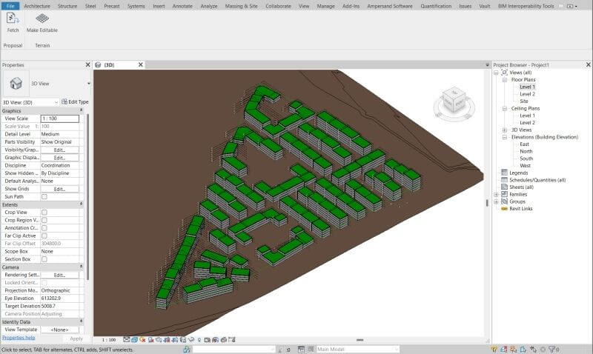Click the 3D View type thumbnail icon

click(16, 84)
